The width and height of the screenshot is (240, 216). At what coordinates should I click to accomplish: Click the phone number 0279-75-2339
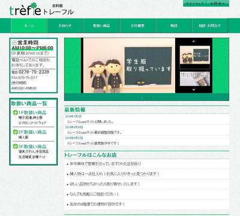click(34, 72)
